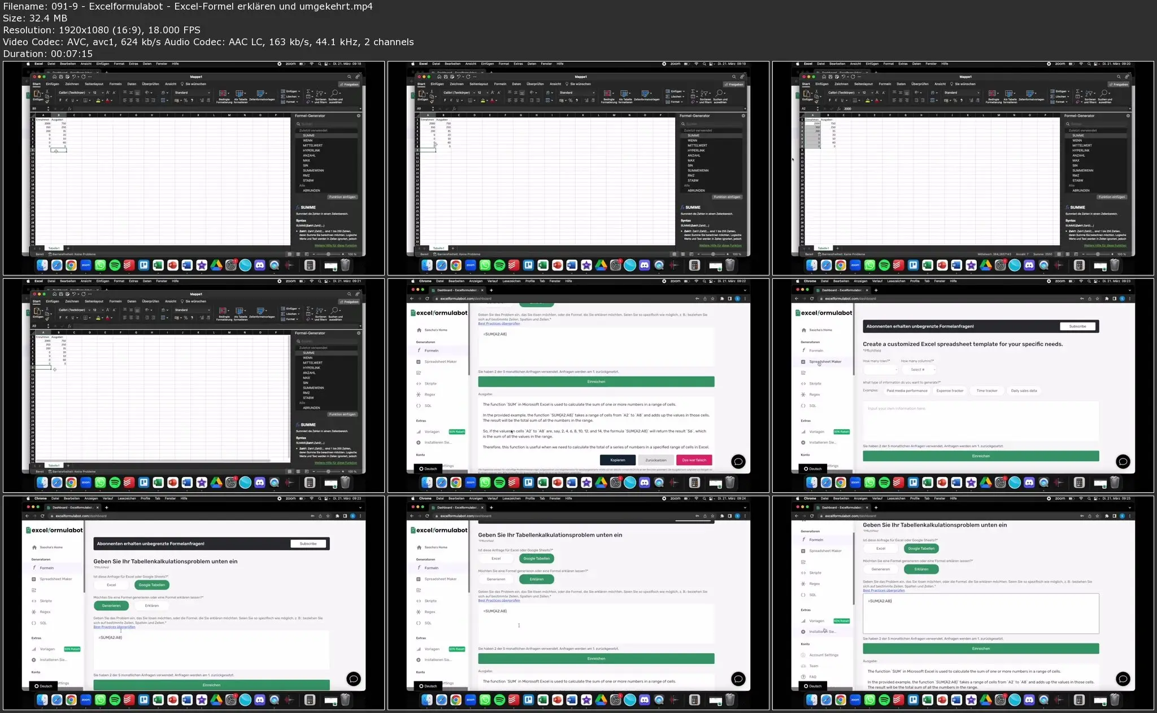Open chat bubble icon in the 09:22 frame

coord(738,461)
